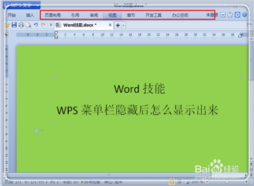Click the blue Help question mark icon
Viewport: 254px width, 186px height.
point(244,15)
